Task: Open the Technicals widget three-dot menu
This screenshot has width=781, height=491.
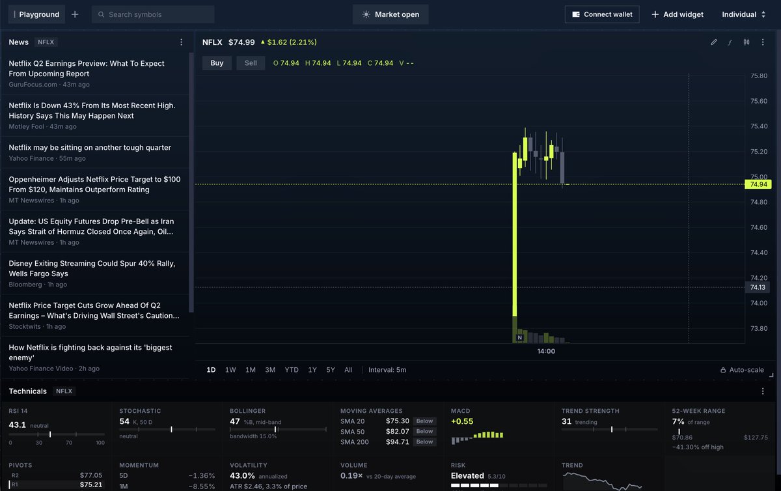Action: coord(763,391)
